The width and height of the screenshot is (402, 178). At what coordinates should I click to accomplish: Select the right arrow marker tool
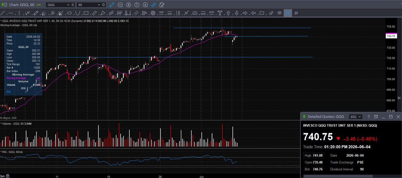(x=245, y=13)
